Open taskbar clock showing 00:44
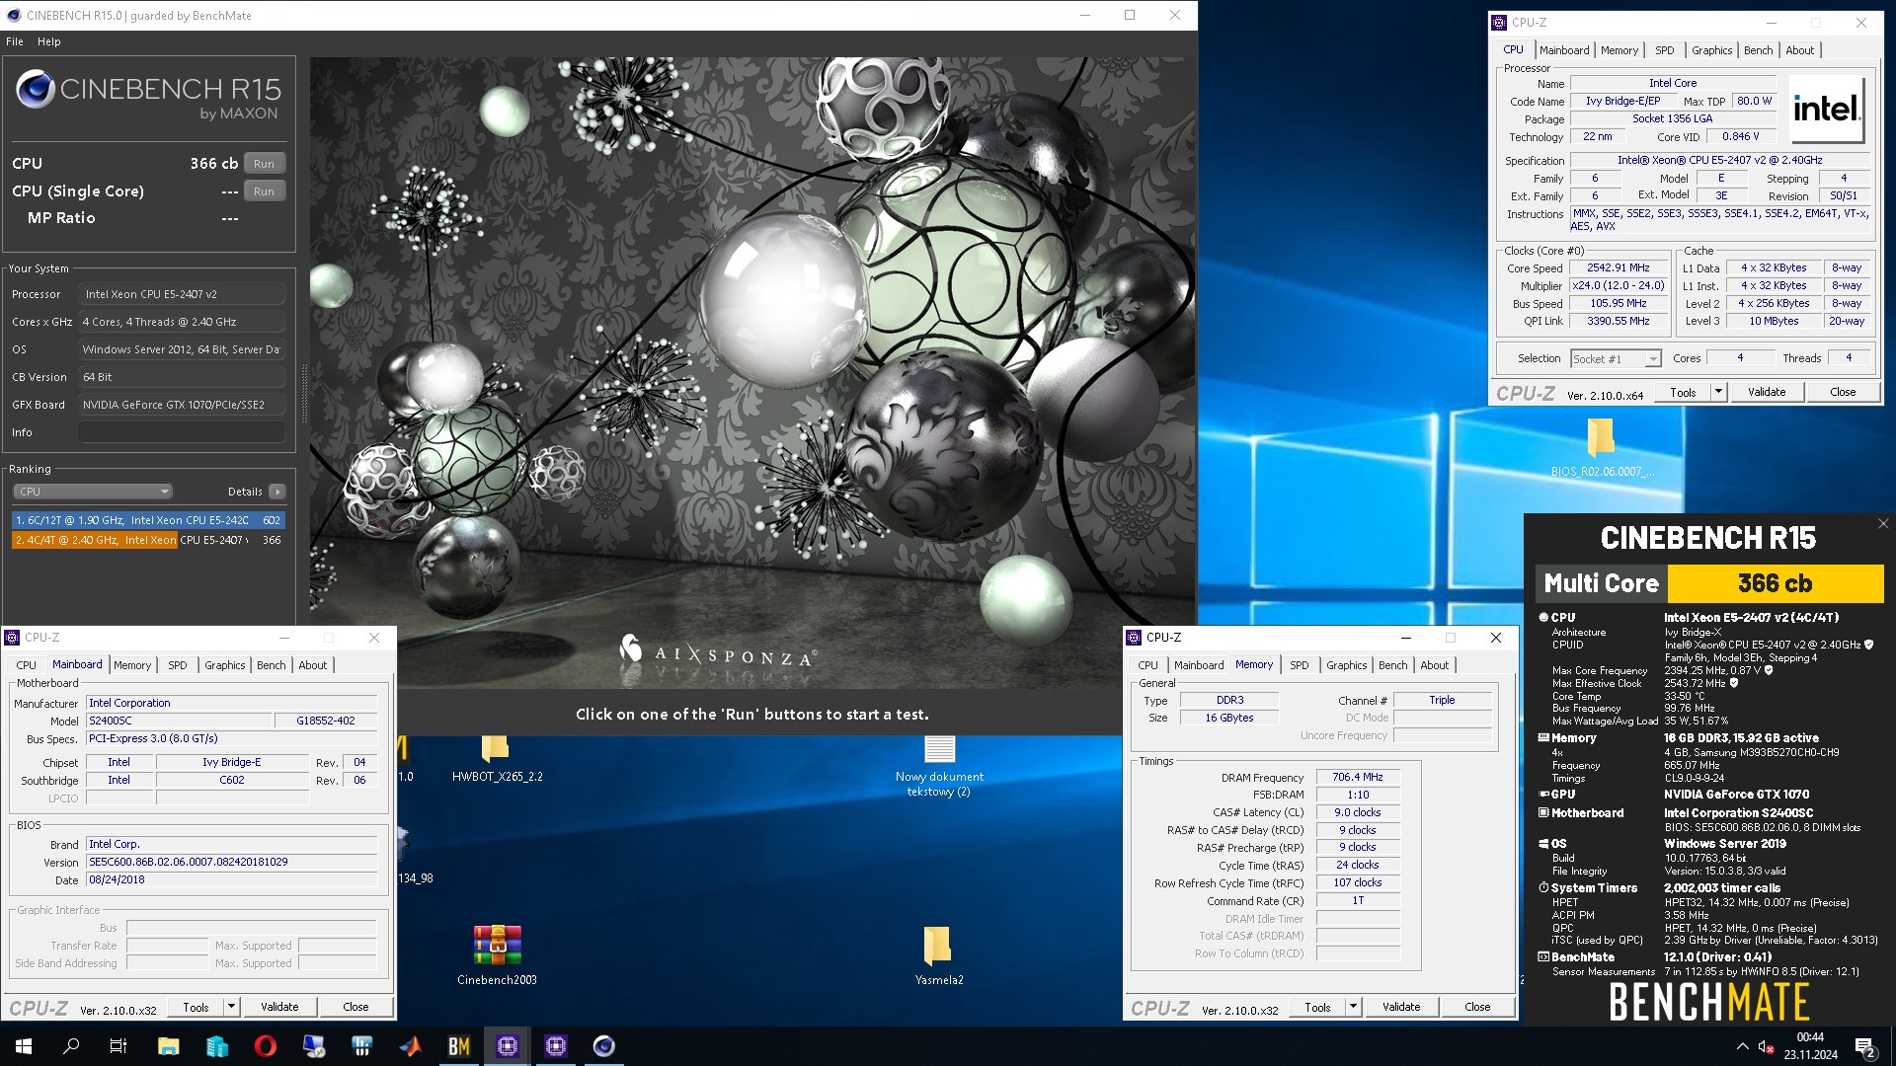 [1810, 1046]
